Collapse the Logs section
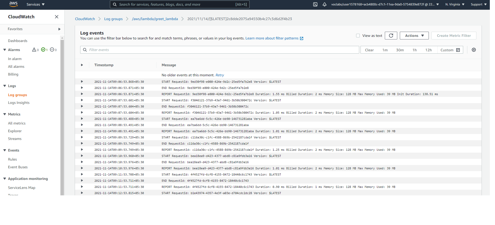 (x=5, y=86)
